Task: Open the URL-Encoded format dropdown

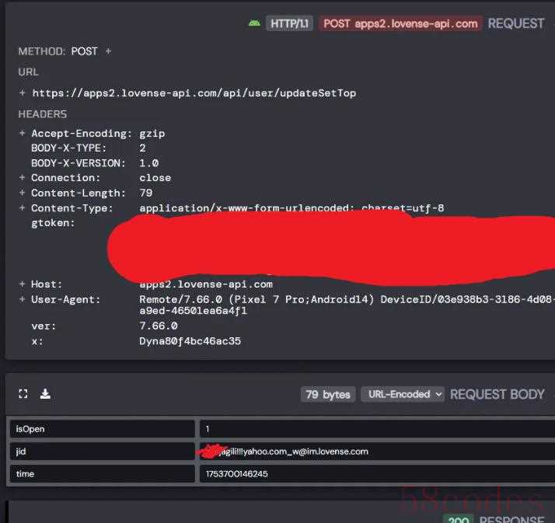Action: click(403, 394)
